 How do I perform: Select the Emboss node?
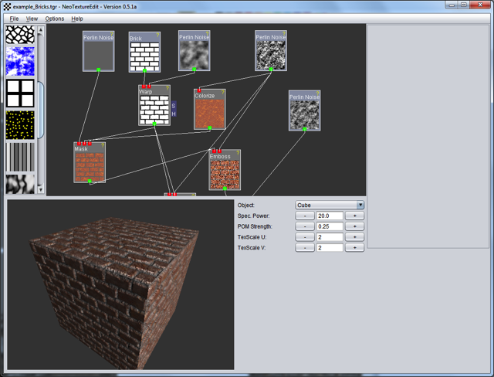225,170
